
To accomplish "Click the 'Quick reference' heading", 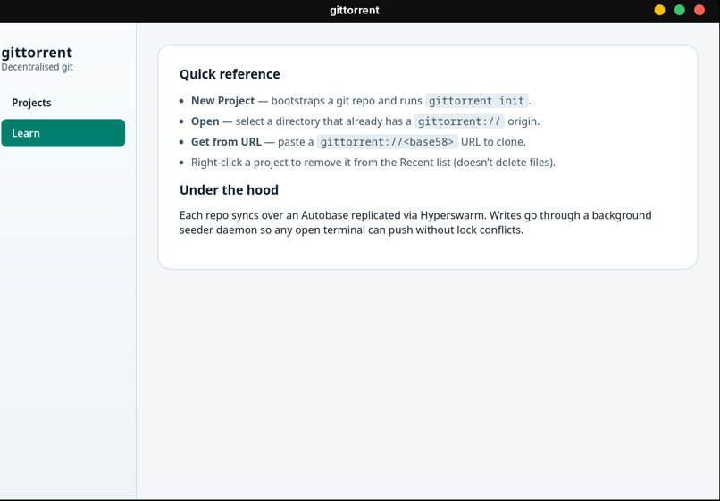I will click(x=230, y=74).
